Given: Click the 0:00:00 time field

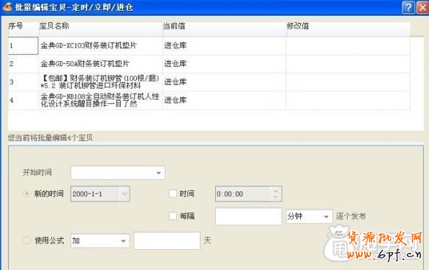Looking at the screenshot, I should [x=243, y=194].
